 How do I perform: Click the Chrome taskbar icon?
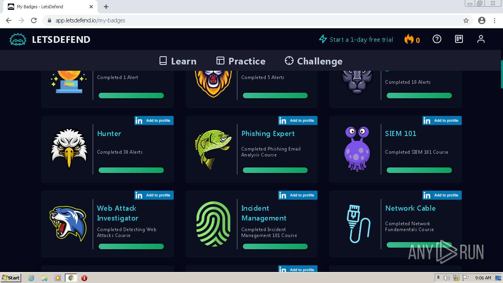[x=71, y=278]
